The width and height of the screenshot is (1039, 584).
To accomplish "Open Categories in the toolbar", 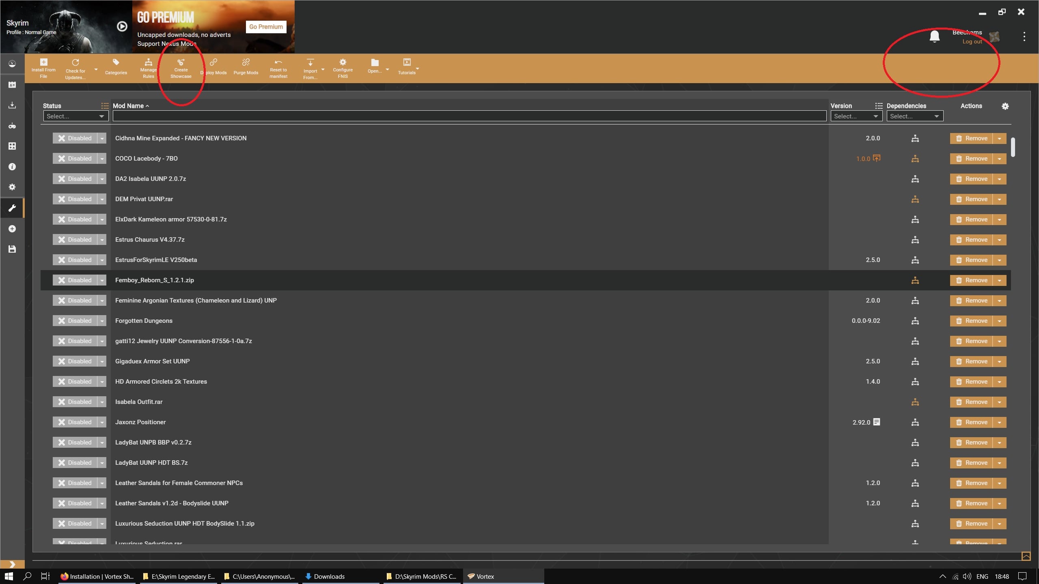I will [x=116, y=67].
